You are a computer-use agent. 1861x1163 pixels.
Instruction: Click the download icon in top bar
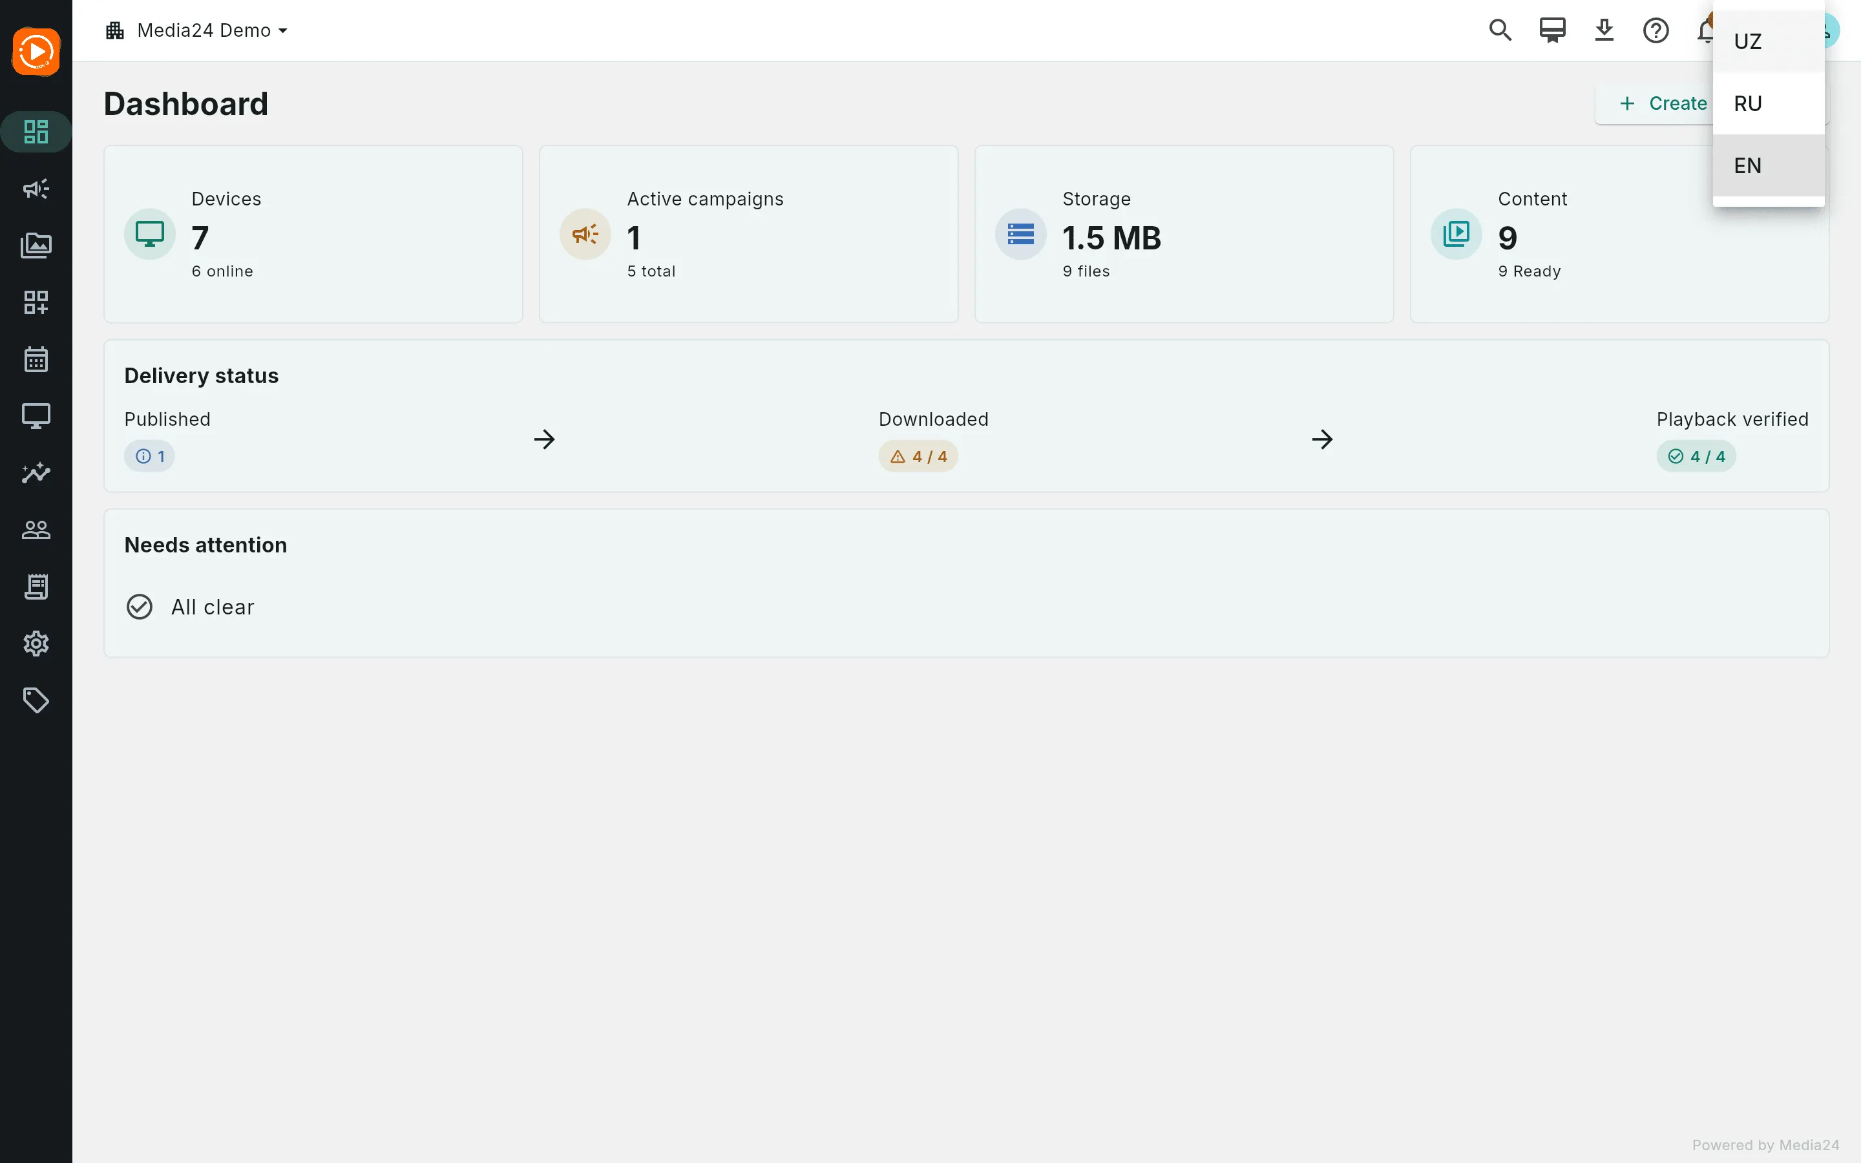(1604, 30)
